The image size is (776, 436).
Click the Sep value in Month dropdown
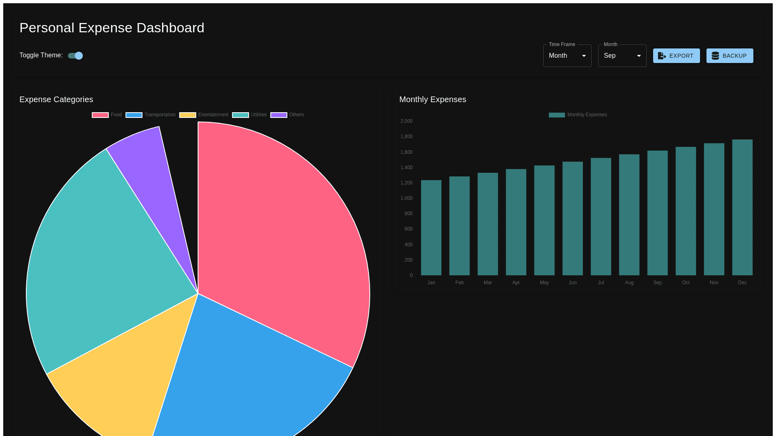610,56
